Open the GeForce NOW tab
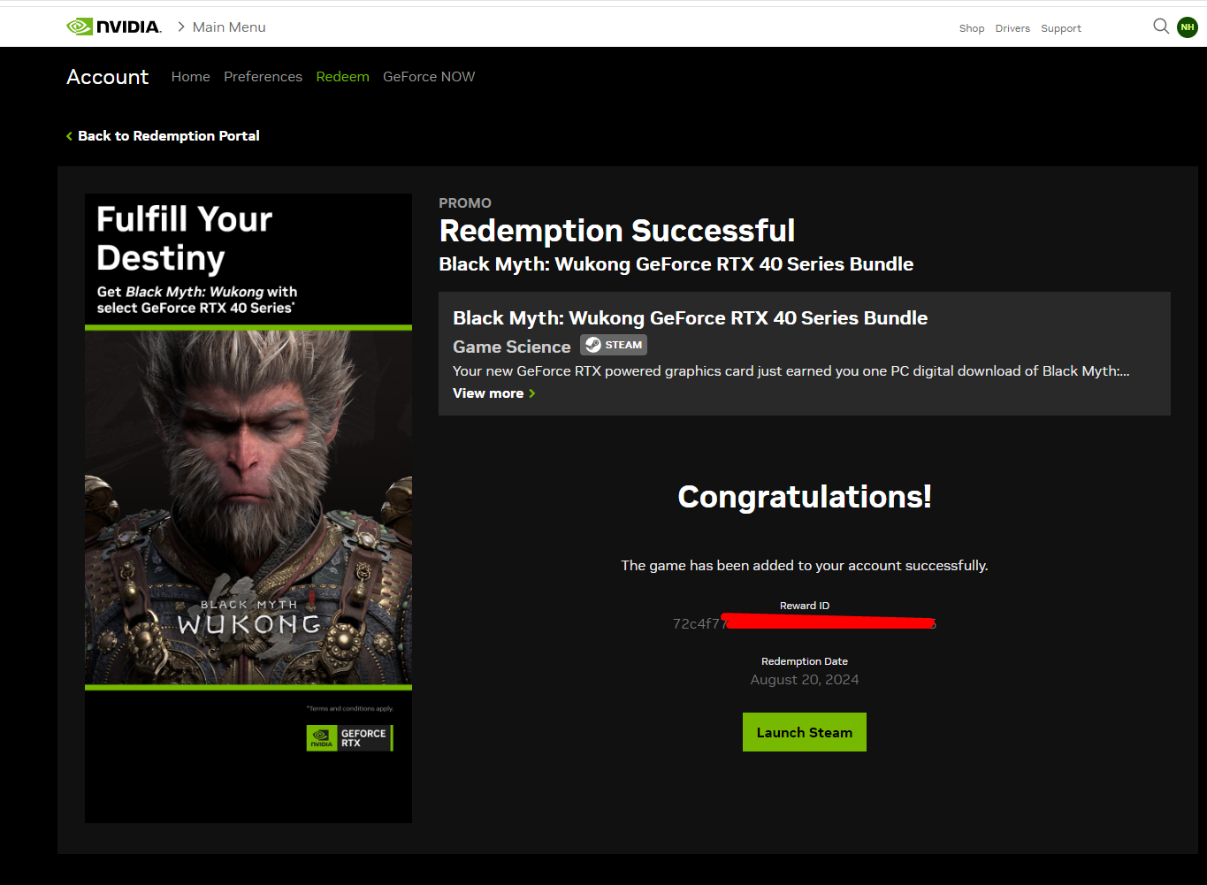The height and width of the screenshot is (885, 1207). (x=429, y=77)
